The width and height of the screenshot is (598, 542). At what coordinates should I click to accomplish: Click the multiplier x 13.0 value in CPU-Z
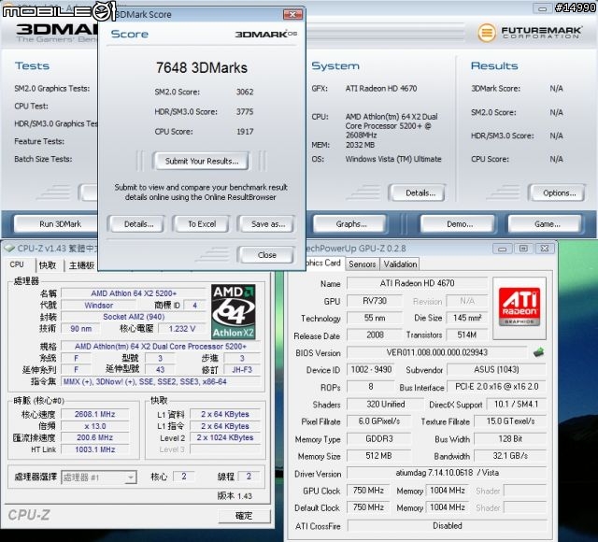coord(94,426)
